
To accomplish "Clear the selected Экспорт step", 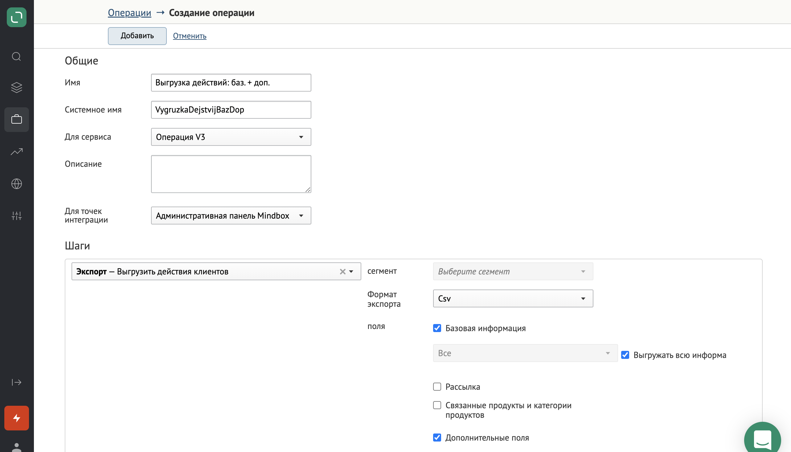I will [342, 272].
